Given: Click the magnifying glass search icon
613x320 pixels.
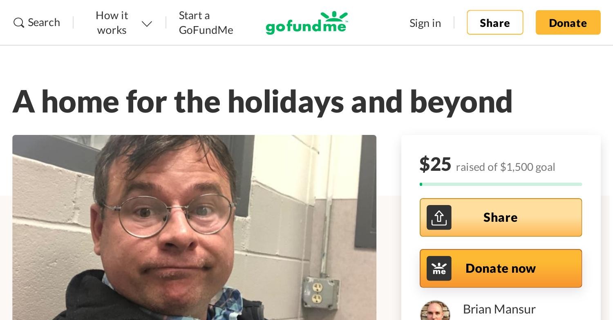Looking at the screenshot, I should point(18,23).
